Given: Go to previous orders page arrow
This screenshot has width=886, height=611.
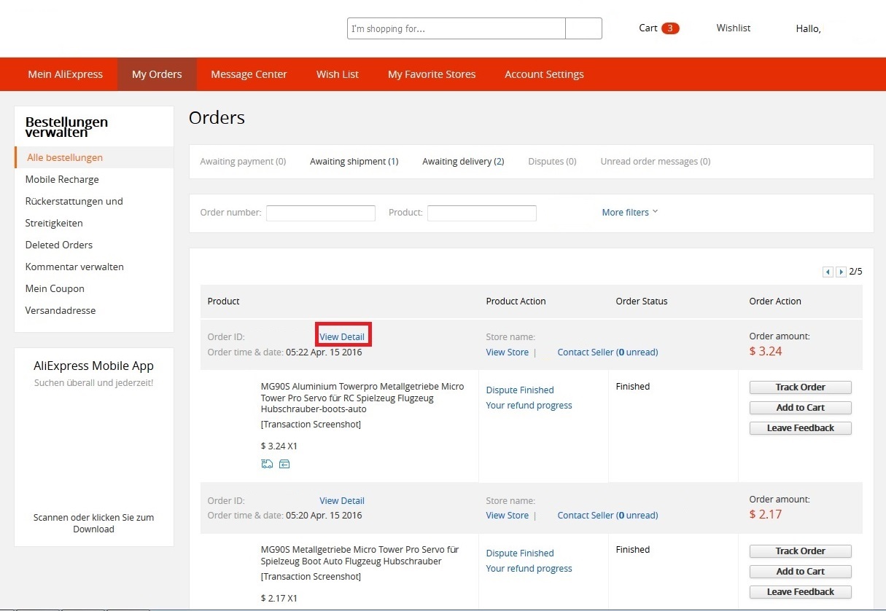Looking at the screenshot, I should (x=828, y=272).
